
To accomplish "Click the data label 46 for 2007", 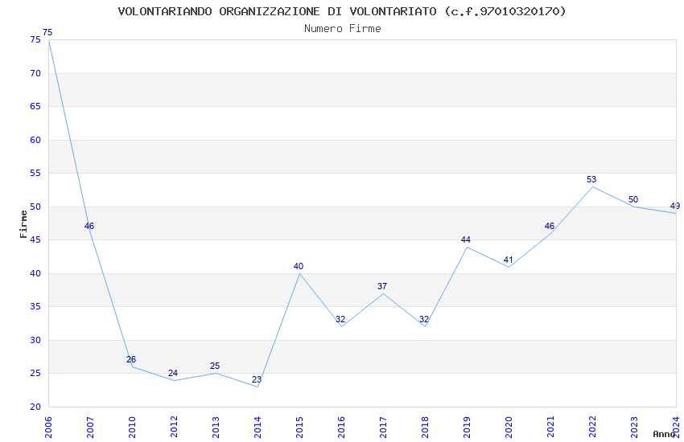I will [x=89, y=226].
